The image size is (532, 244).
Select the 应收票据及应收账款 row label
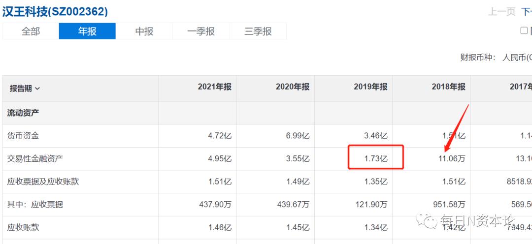[x=43, y=182]
